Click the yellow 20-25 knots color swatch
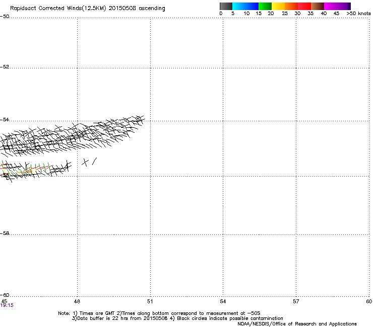373x327 pixels. 278,6
